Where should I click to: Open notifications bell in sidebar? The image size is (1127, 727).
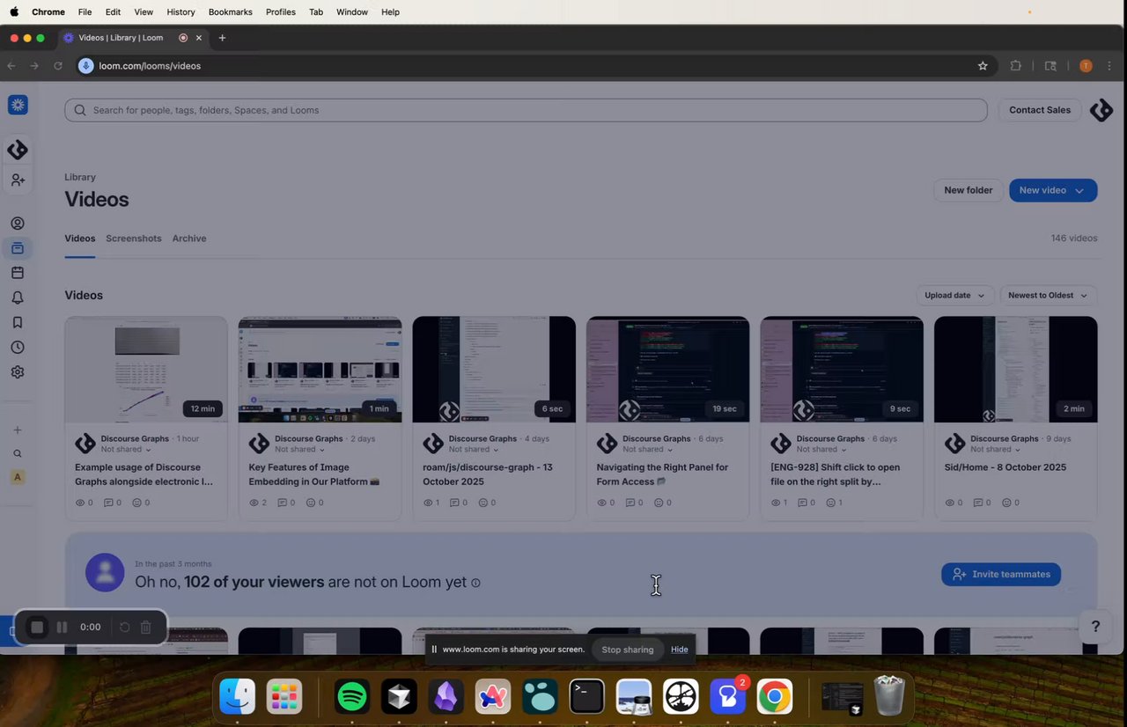coord(18,297)
